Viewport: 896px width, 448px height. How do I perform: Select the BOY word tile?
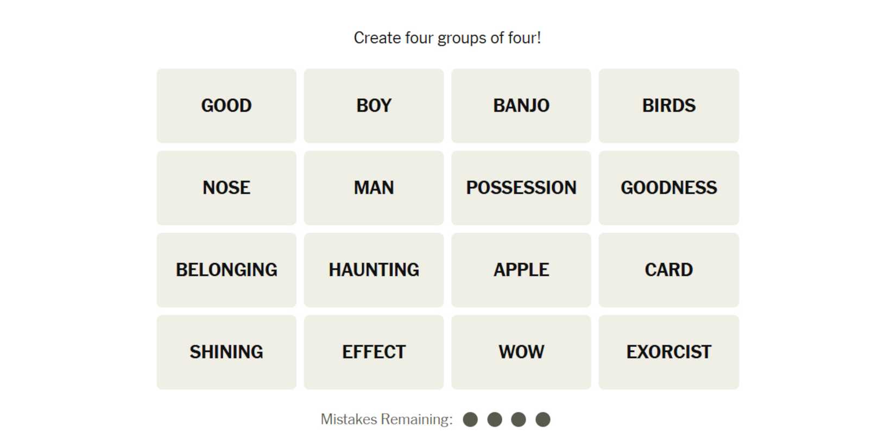click(x=374, y=106)
